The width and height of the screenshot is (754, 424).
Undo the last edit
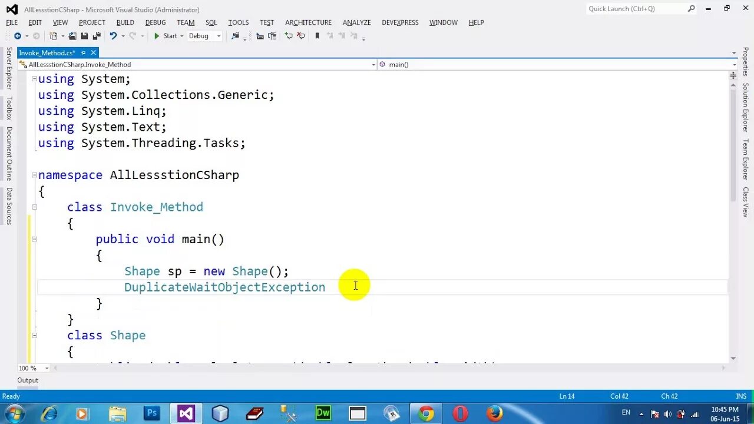tap(113, 36)
